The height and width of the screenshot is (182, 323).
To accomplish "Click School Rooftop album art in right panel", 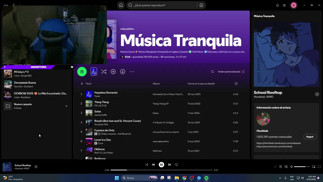I will tap(286, 54).
